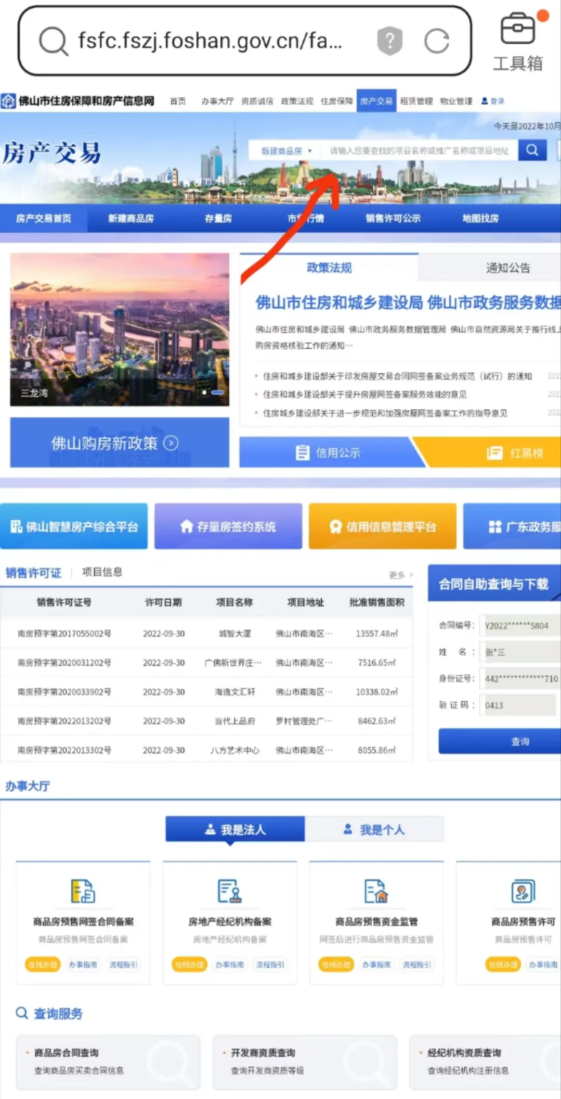Image resolution: width=561 pixels, height=1099 pixels.
Task: Expand the 新建商品房 search type dropdown
Action: click(286, 151)
